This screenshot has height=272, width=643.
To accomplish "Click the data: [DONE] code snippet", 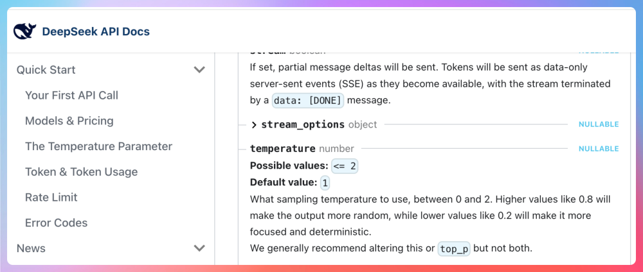I will (308, 101).
